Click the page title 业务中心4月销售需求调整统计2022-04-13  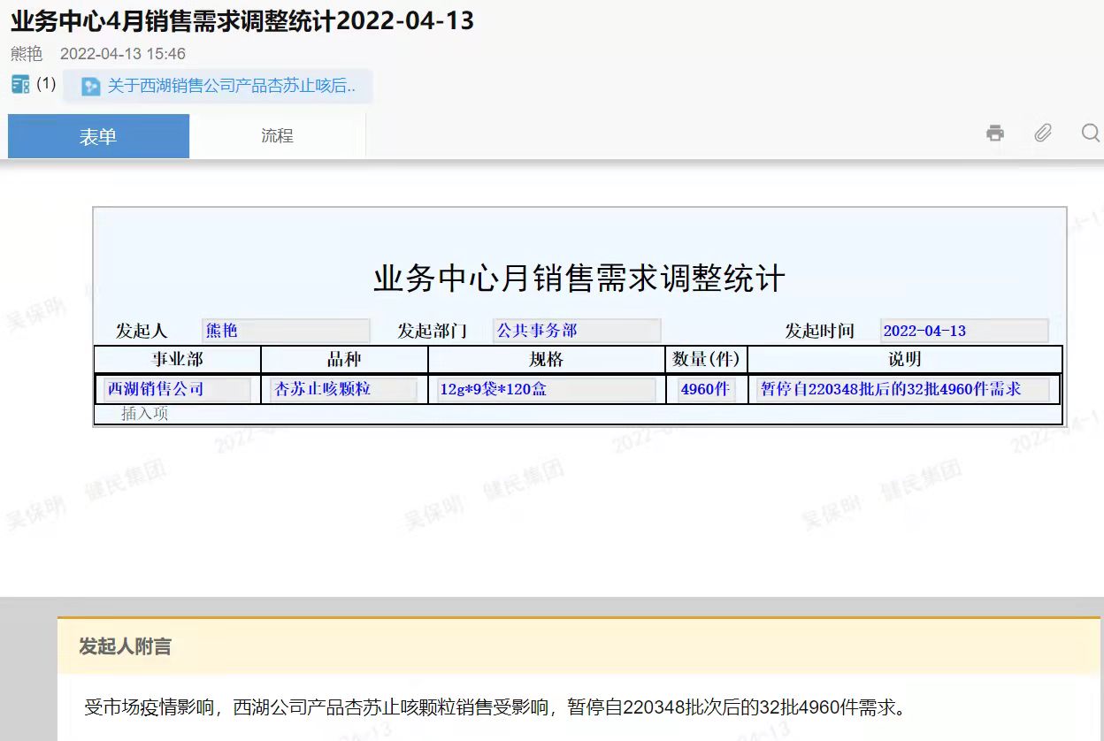coord(243,20)
